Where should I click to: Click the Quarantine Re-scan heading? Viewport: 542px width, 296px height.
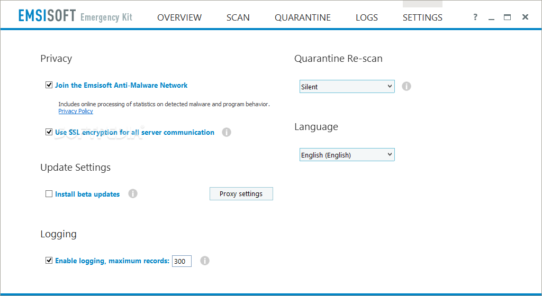[x=338, y=59]
